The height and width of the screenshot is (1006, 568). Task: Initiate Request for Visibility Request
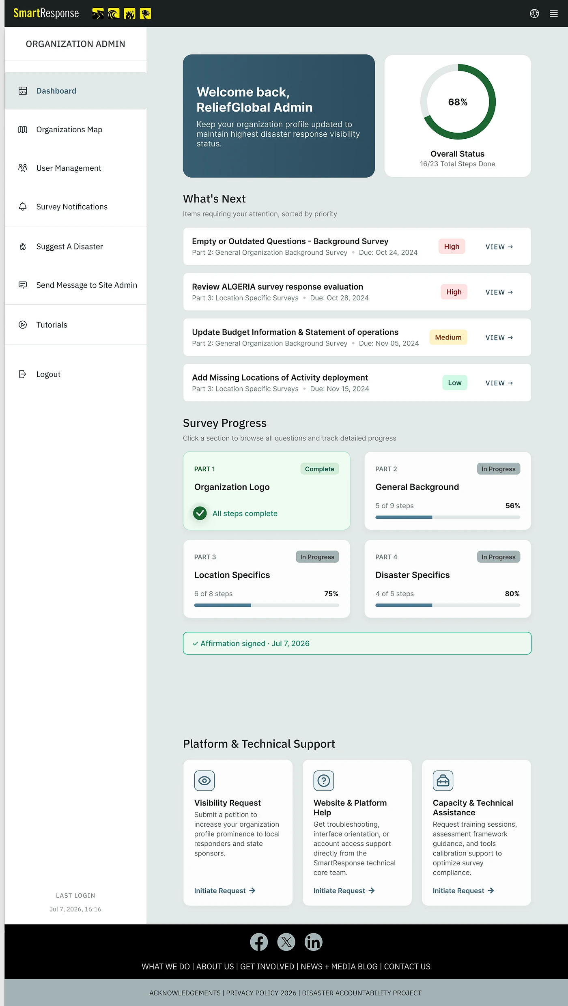225,891
